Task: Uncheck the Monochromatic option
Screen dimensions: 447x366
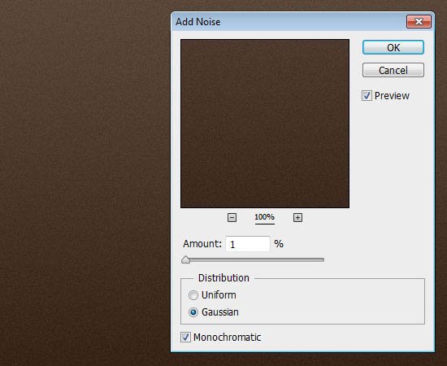Action: coord(185,338)
